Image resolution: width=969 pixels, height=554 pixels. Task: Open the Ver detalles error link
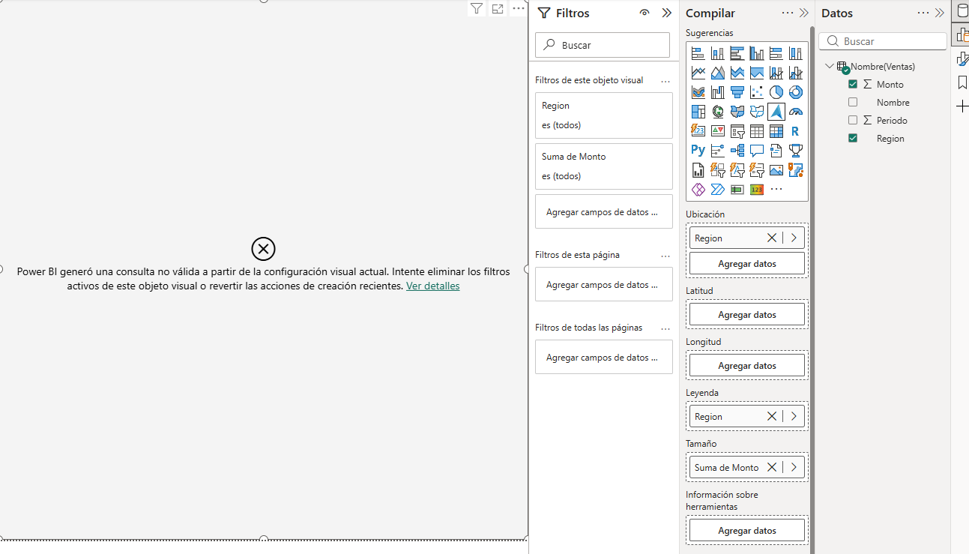(432, 286)
